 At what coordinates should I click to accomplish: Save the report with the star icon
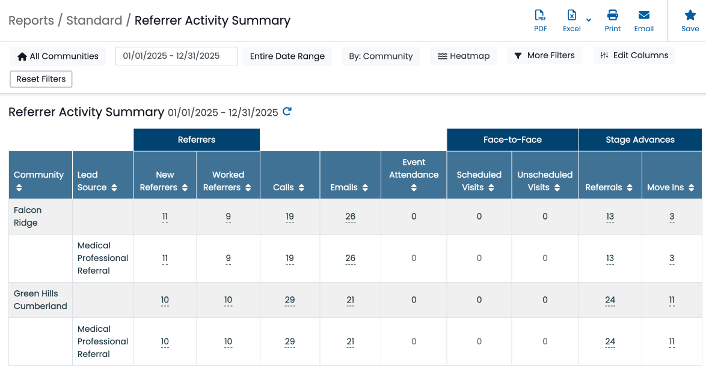690,20
